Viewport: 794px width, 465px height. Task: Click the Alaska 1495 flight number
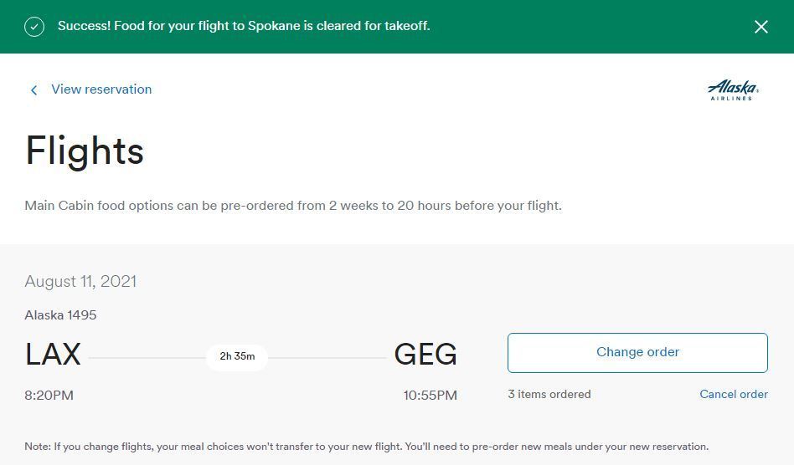point(60,315)
